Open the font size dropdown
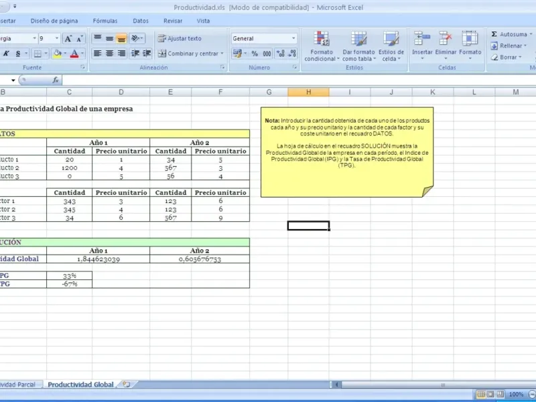The image size is (536, 402). click(x=57, y=38)
